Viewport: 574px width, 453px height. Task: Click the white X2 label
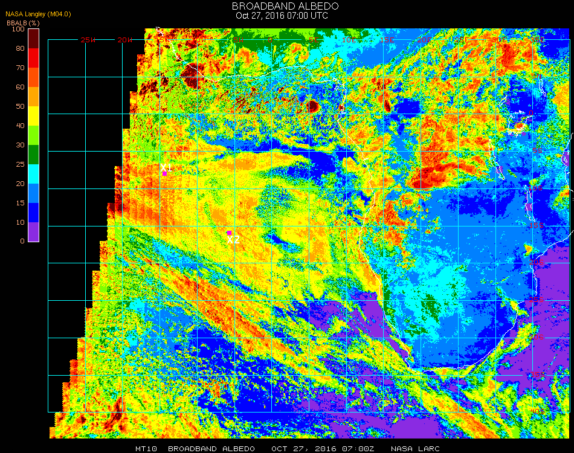234,240
